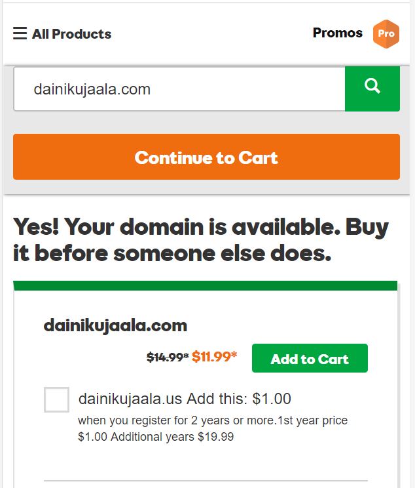
Task: Click the green bar atop the result card
Action: pos(205,286)
